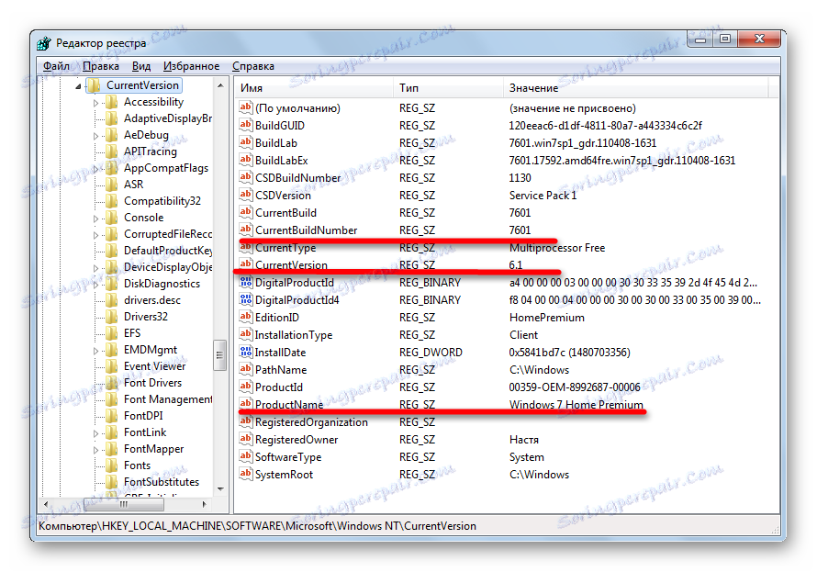Click the Registry Editor title bar icon
817x572 pixels.
coord(44,43)
